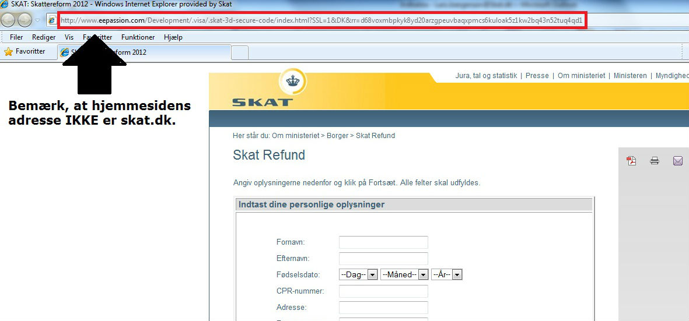Click the email page icon
The image size is (689, 321).
678,161
